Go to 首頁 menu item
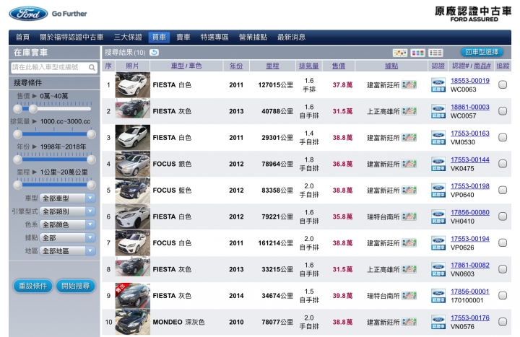Viewport: 520px width, 337px height. pos(23,37)
